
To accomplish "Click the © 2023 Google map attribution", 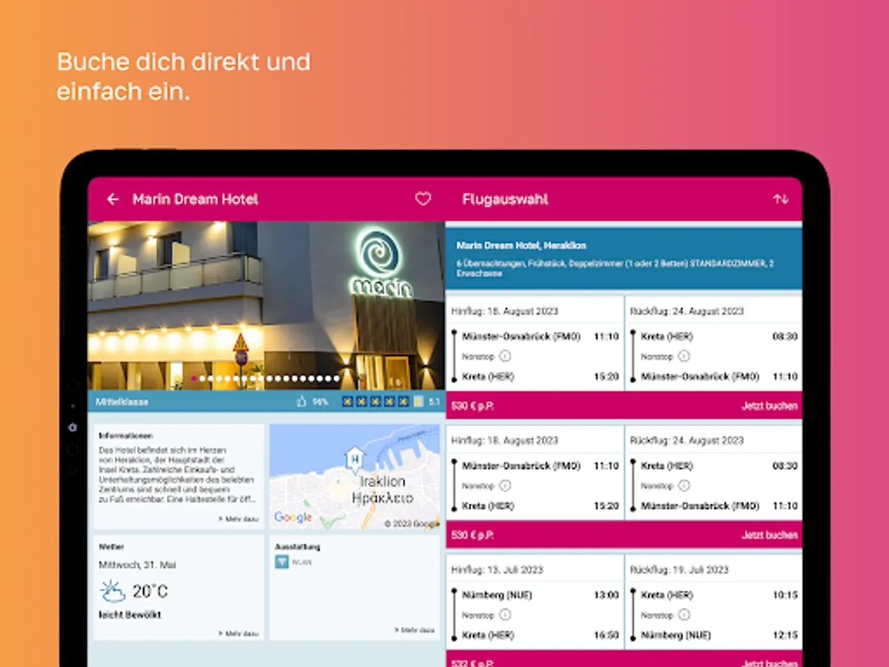I will [x=411, y=523].
